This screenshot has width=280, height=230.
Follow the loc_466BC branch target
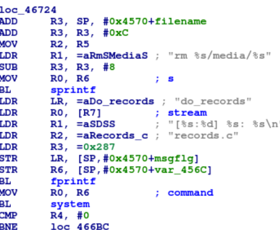(x=80, y=227)
